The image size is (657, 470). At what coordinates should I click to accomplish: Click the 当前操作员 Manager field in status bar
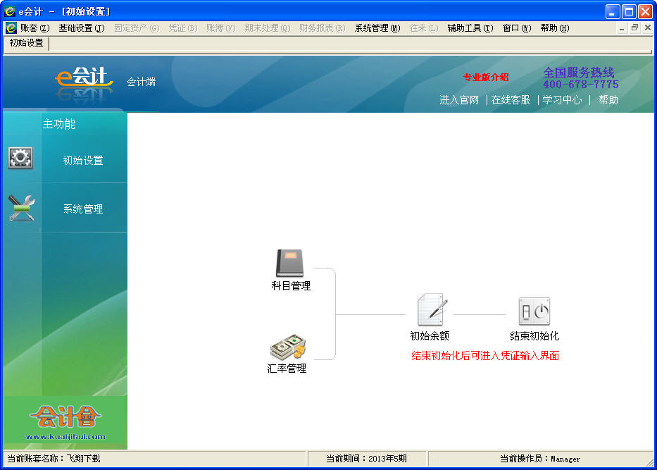541,459
